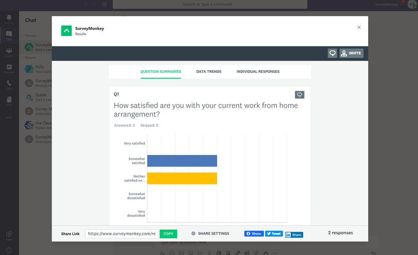Open SHARE SETTINGS

[x=210, y=233]
